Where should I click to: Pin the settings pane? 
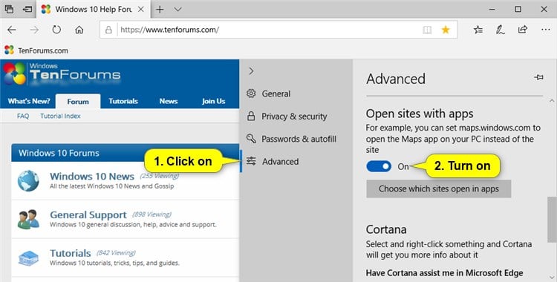538,77
